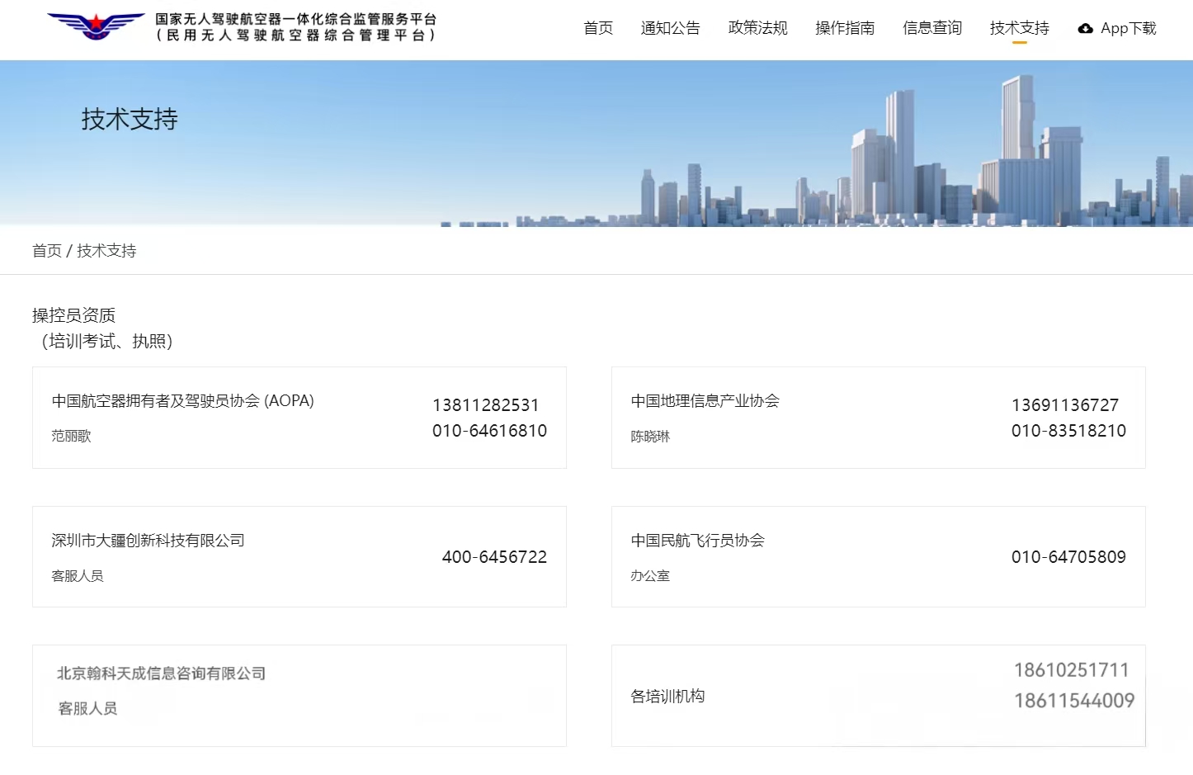Click phone number 010-83518210
Screen dimensions: 1193x775
click(1069, 431)
